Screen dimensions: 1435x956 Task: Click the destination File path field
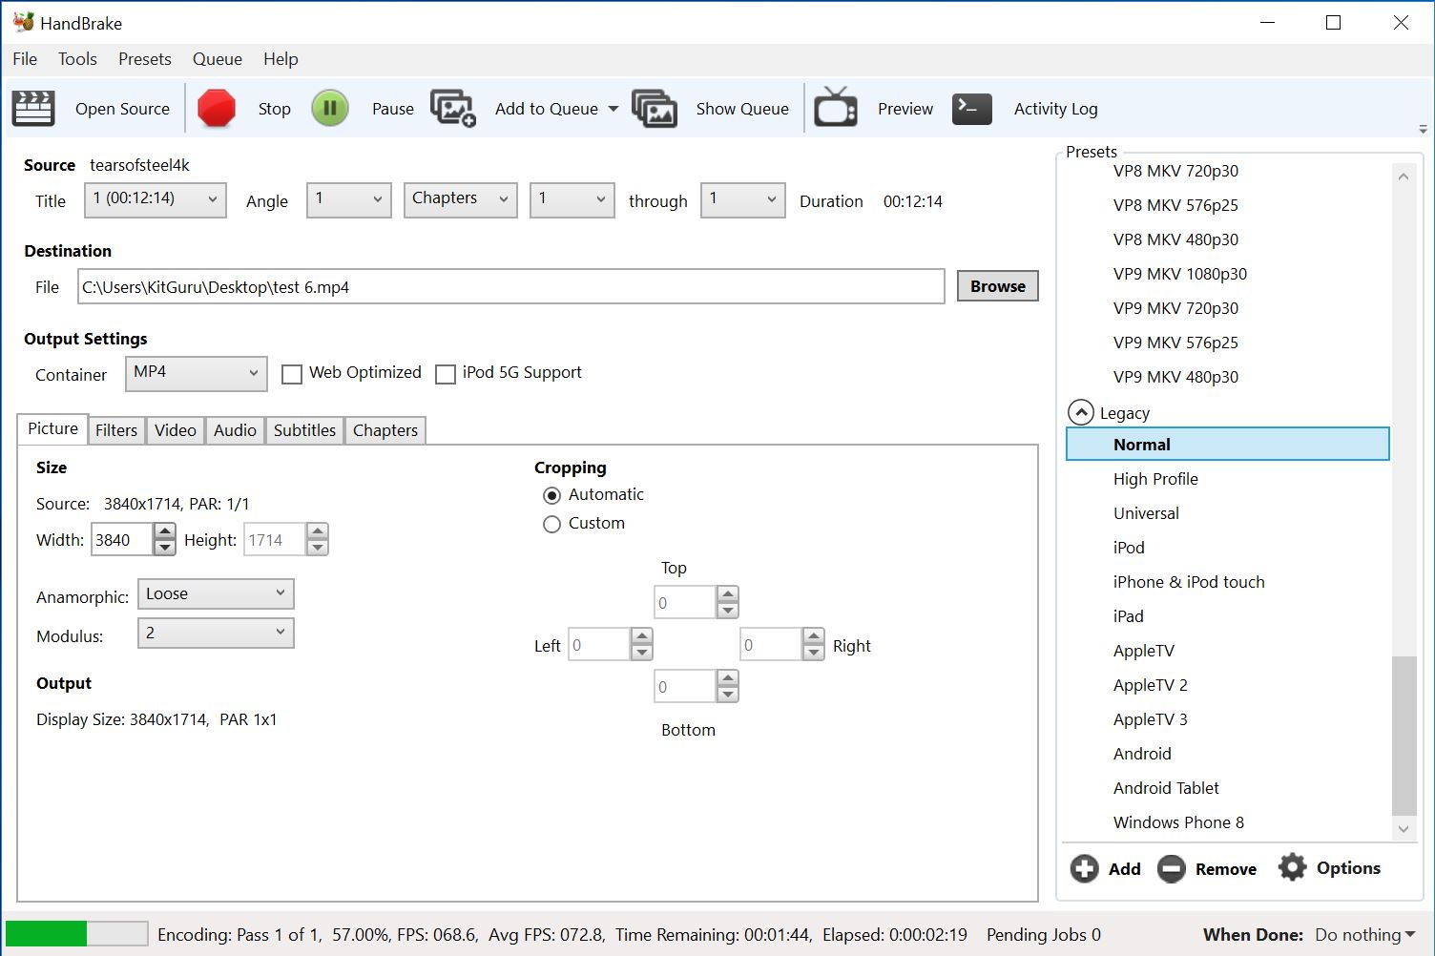(x=510, y=287)
